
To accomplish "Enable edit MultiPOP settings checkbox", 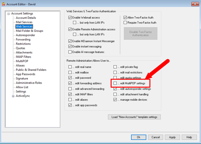I will 115,83.
